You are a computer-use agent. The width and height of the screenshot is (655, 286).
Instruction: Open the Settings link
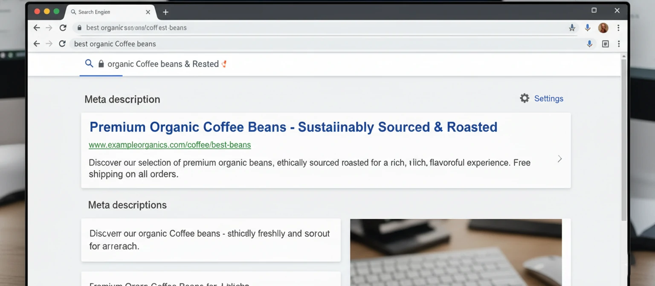[x=549, y=98]
